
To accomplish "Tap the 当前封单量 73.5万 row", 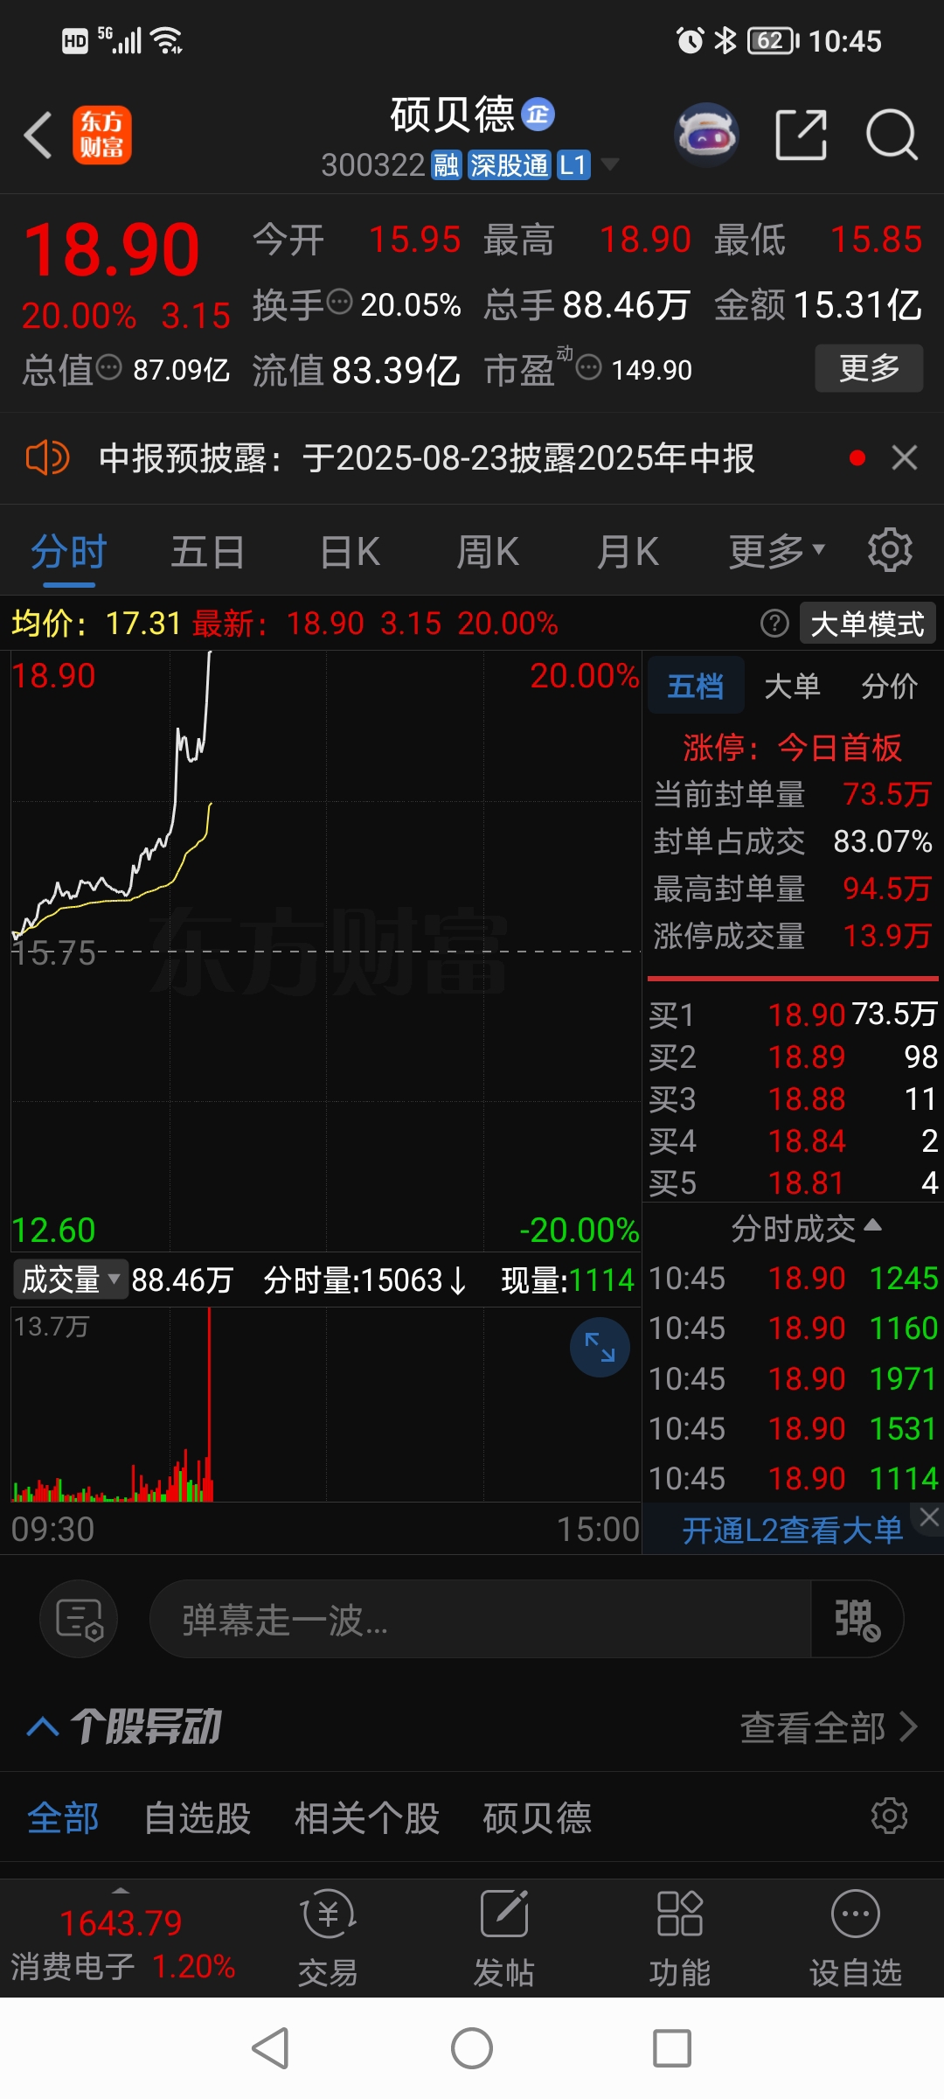I will coord(792,794).
